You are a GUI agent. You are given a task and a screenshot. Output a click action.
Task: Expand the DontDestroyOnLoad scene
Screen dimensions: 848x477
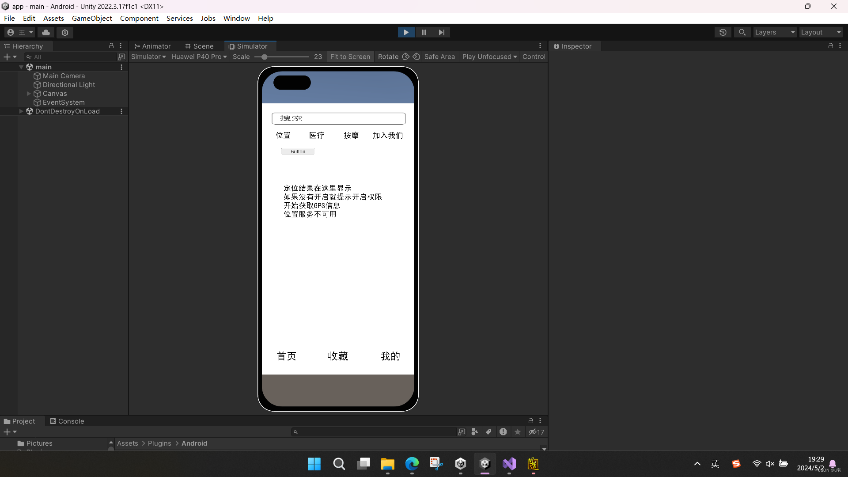[21, 111]
